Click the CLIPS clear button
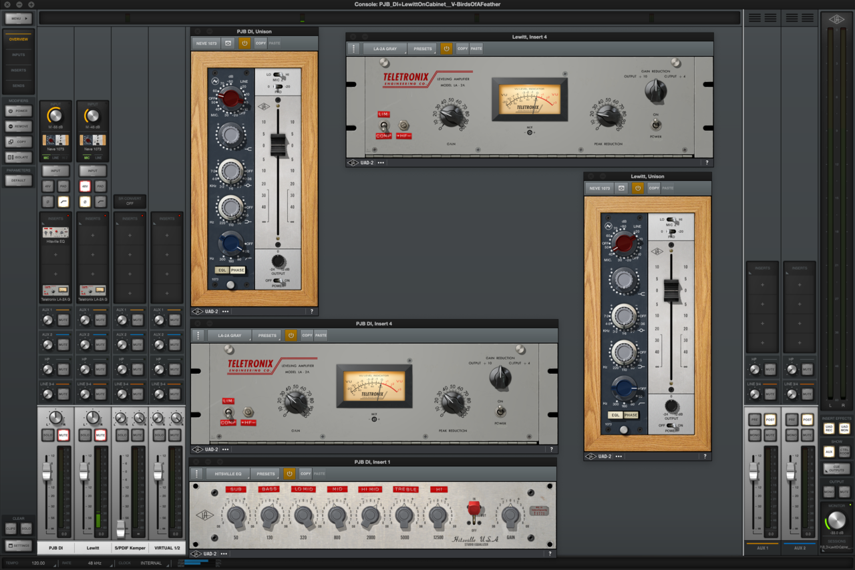Image resolution: width=855 pixels, height=570 pixels. (x=11, y=529)
